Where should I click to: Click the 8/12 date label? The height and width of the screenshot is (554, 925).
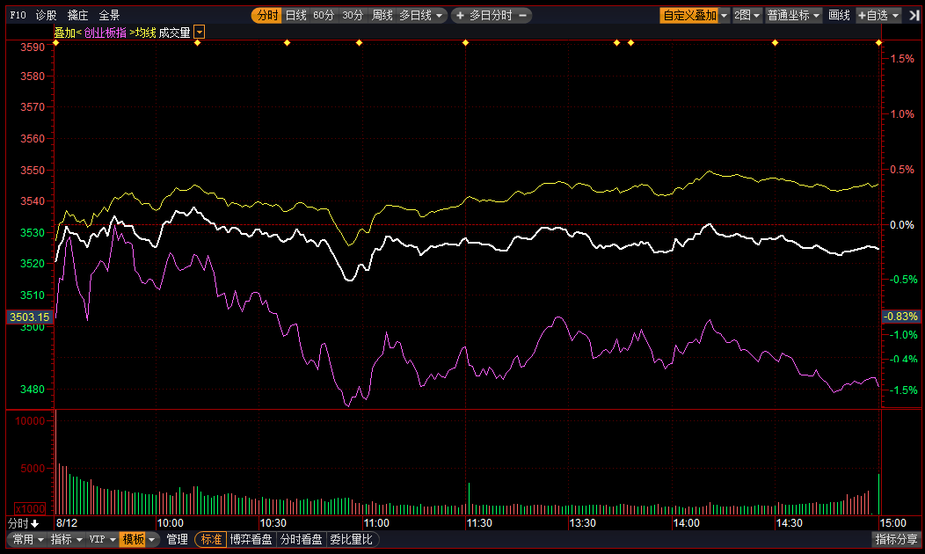coord(67,523)
